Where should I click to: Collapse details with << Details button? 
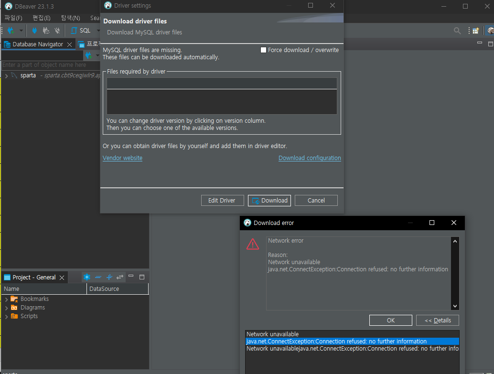[x=438, y=321]
